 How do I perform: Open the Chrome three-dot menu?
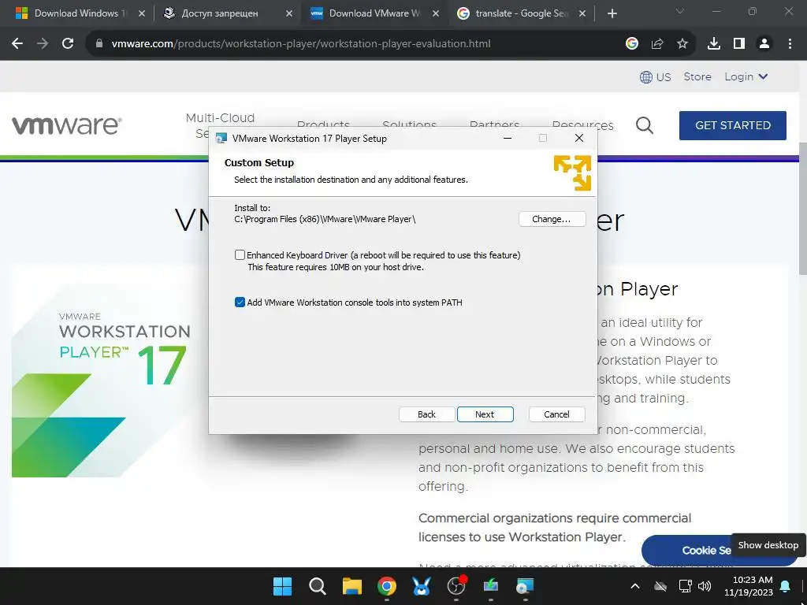[x=790, y=44]
